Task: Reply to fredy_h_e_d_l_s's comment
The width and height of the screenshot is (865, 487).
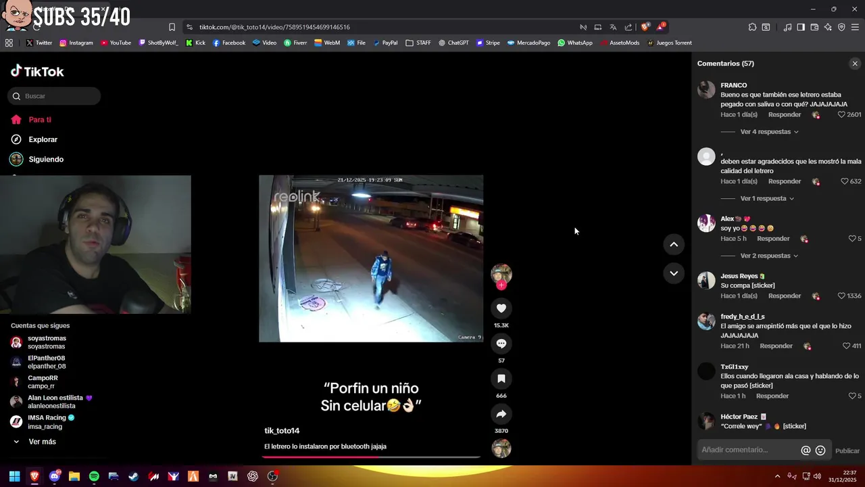Action: click(776, 346)
